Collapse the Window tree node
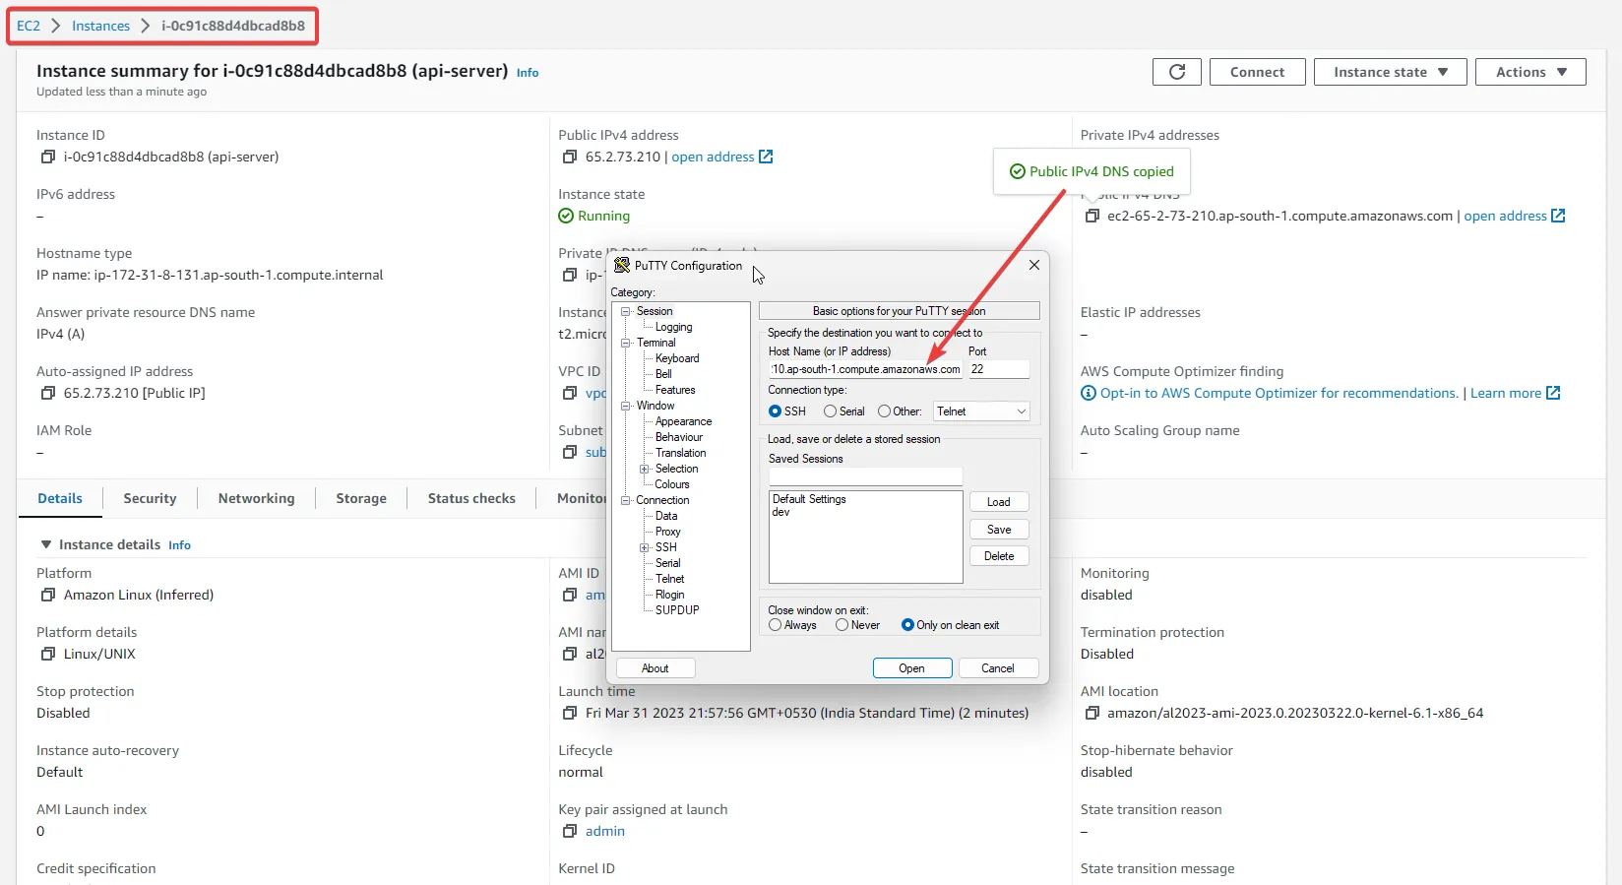 625,406
